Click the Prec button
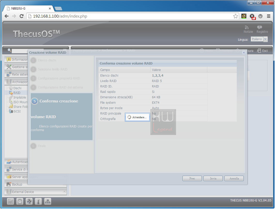Viewport: 275px width, 209px height. click(192, 178)
